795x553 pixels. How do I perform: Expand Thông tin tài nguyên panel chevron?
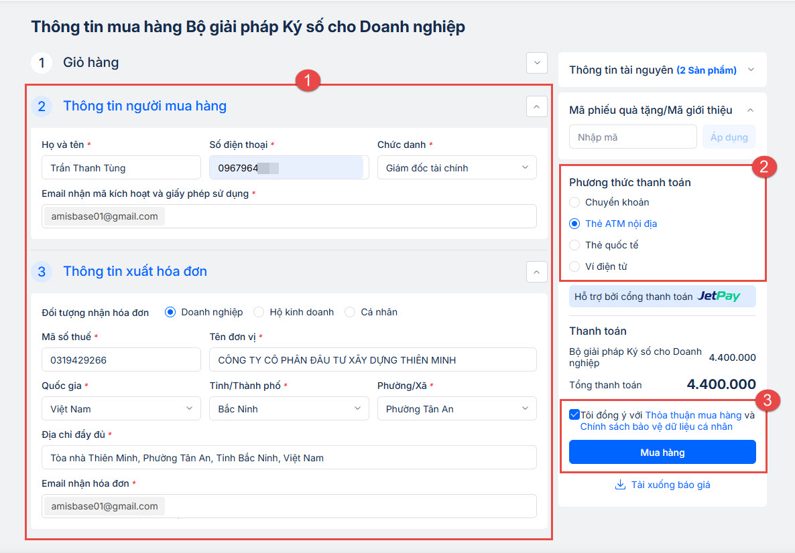coord(751,70)
